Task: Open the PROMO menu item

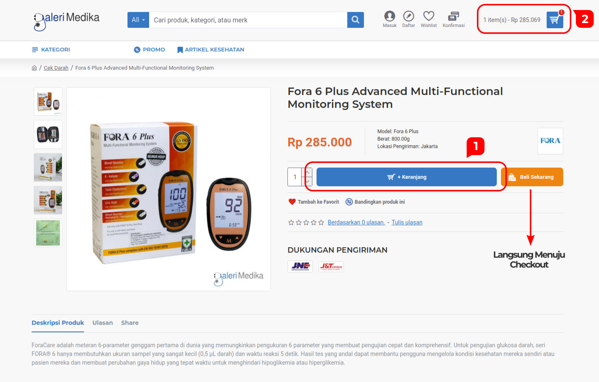Action: (150, 50)
